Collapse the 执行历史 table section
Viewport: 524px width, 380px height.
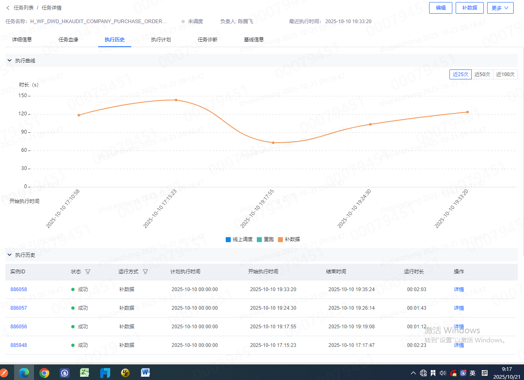[x=10, y=255]
